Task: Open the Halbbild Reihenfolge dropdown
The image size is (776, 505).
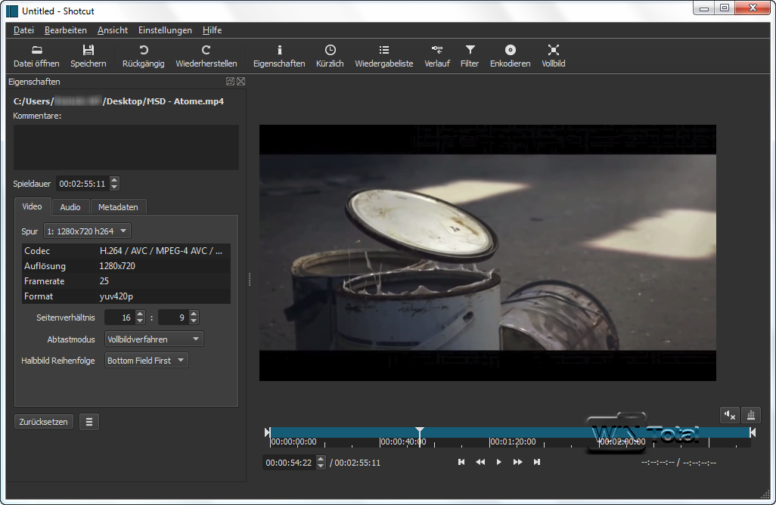Action: [x=146, y=361]
